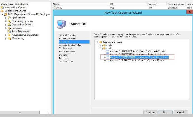Click the Client.xml cell in win10 row
The width and height of the screenshot is (193, 117).
click(x=173, y=8)
